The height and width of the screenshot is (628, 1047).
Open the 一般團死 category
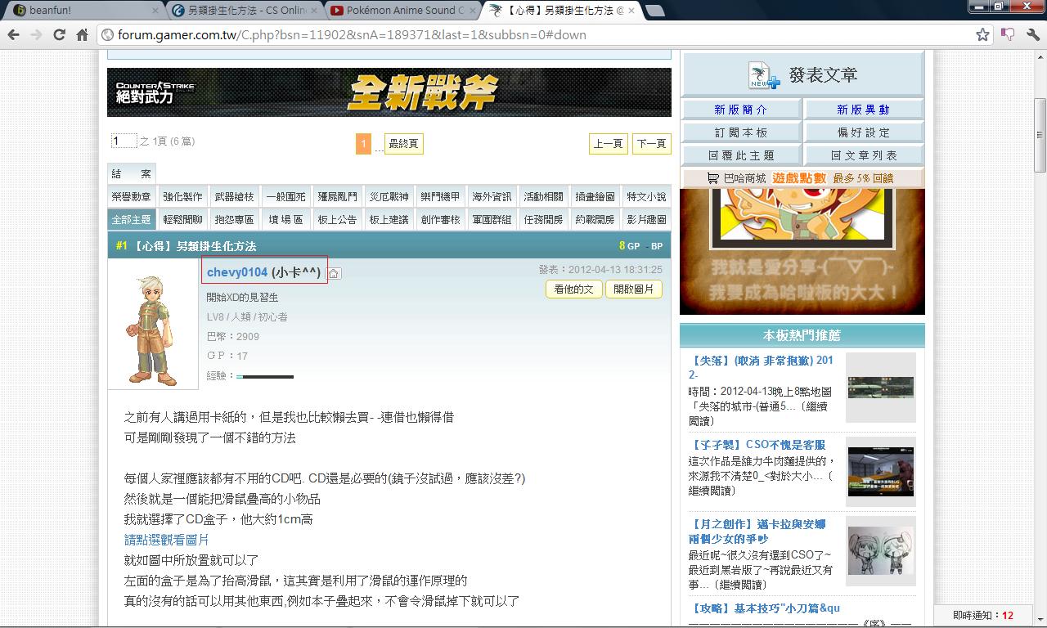[285, 196]
